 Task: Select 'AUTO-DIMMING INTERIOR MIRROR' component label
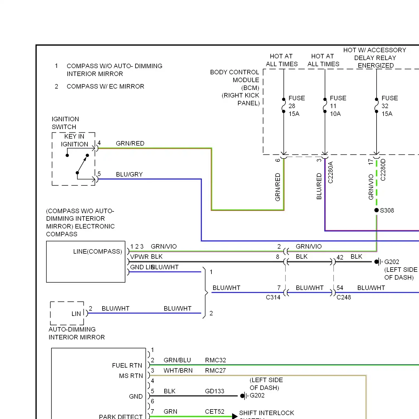(77, 333)
